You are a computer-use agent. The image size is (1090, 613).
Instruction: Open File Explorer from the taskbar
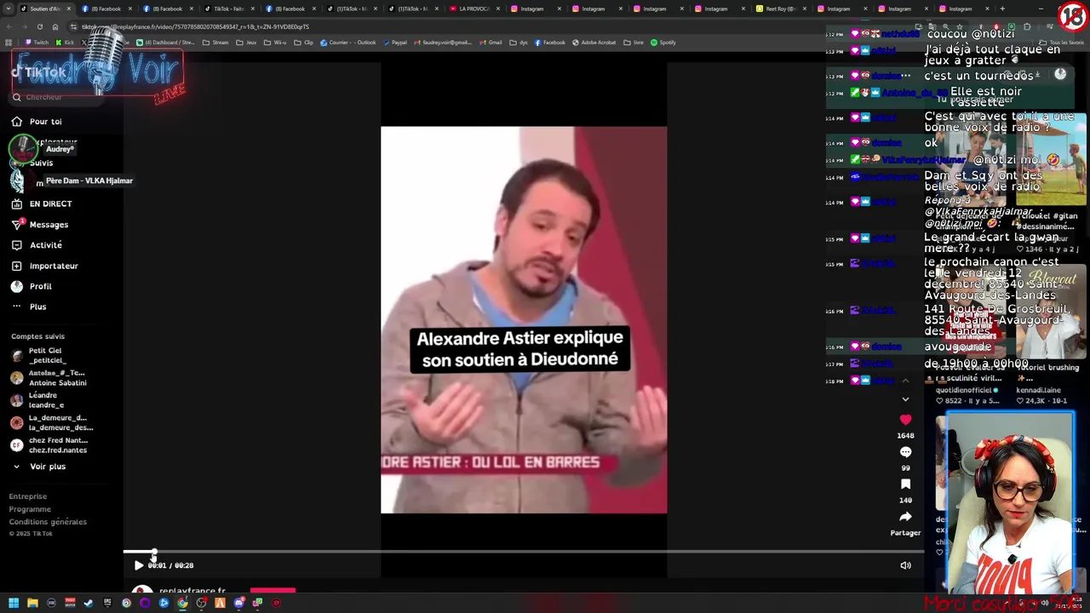pyautogui.click(x=32, y=603)
